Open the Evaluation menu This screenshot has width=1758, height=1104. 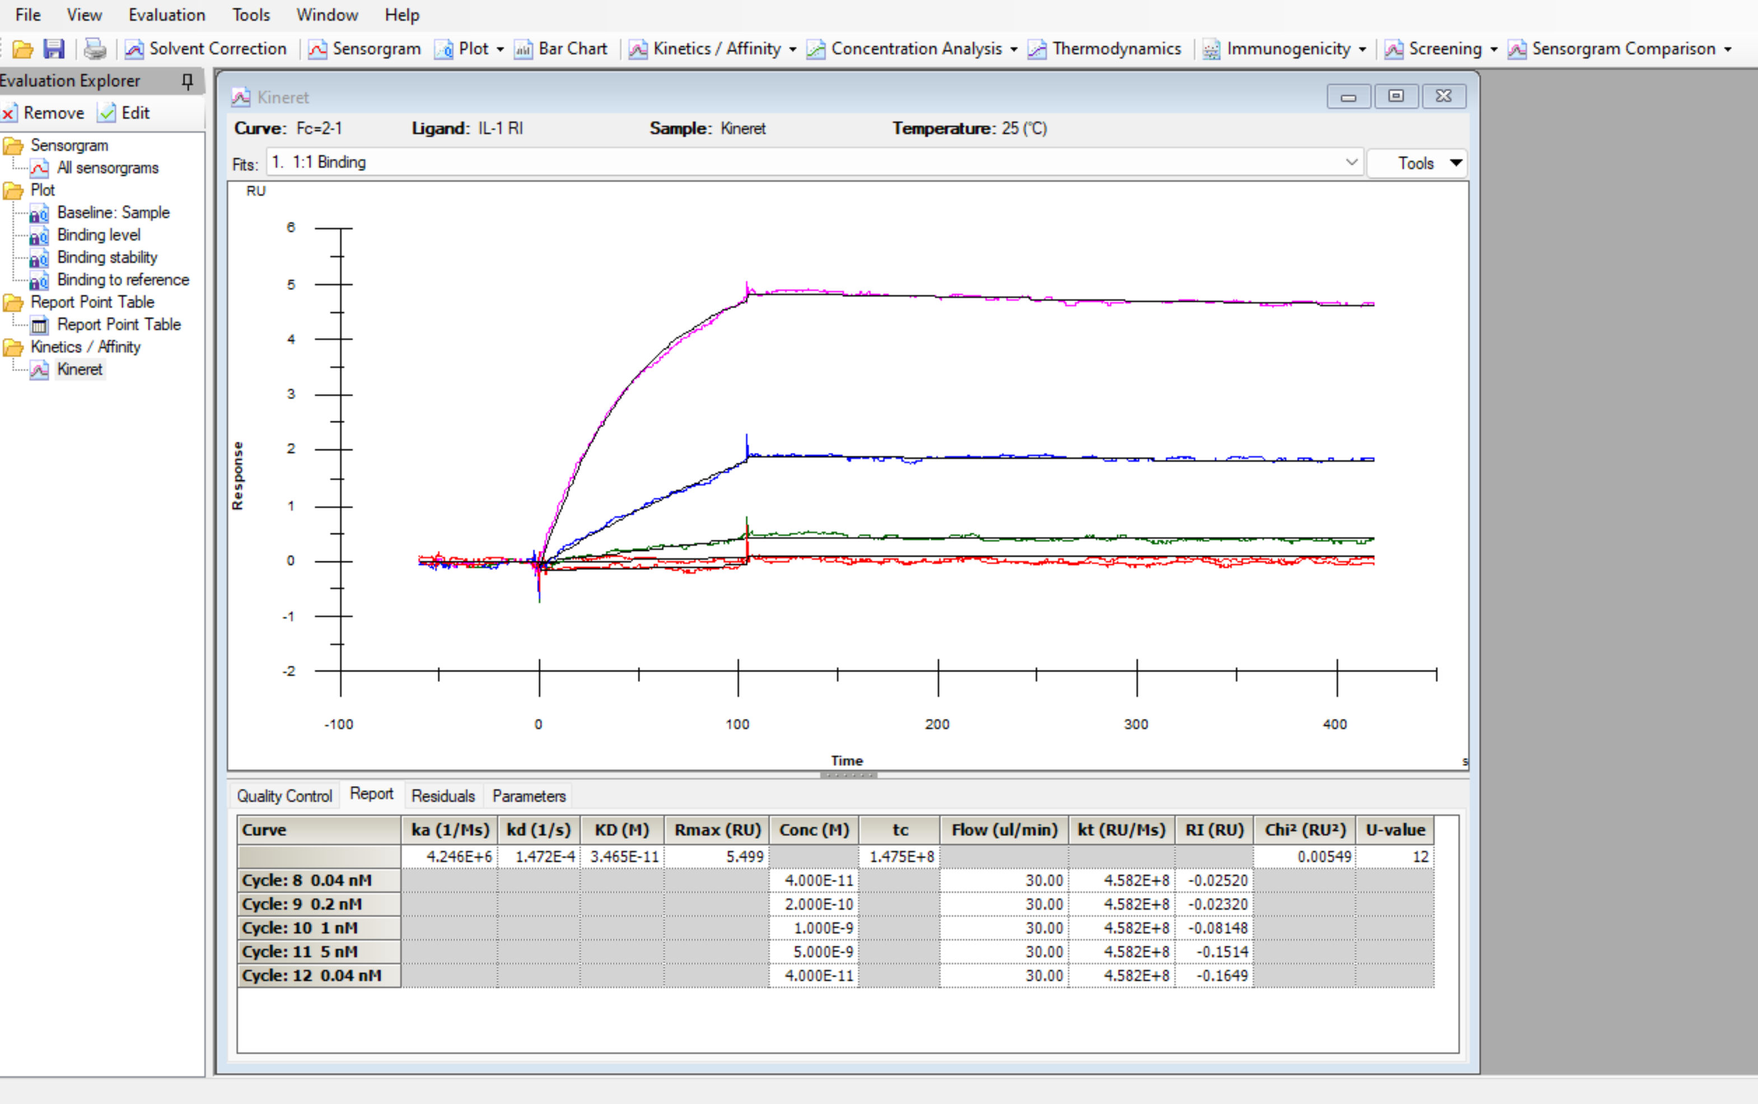pos(166,15)
